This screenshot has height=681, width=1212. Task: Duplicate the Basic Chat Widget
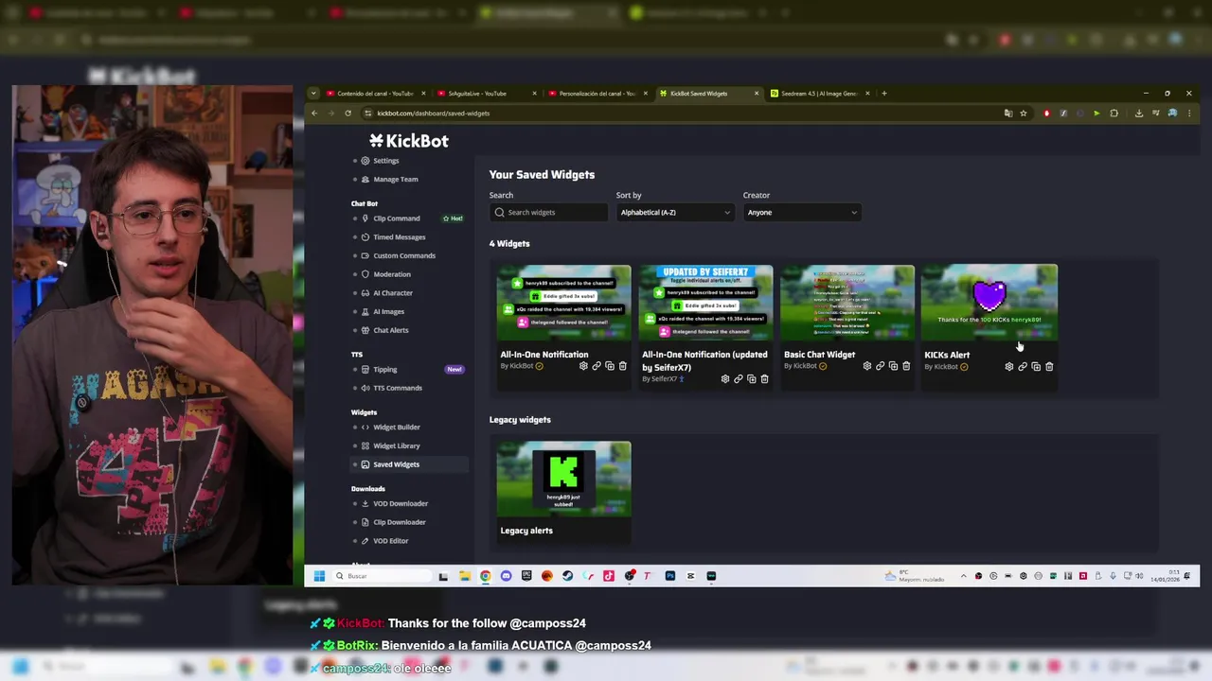coord(894,366)
